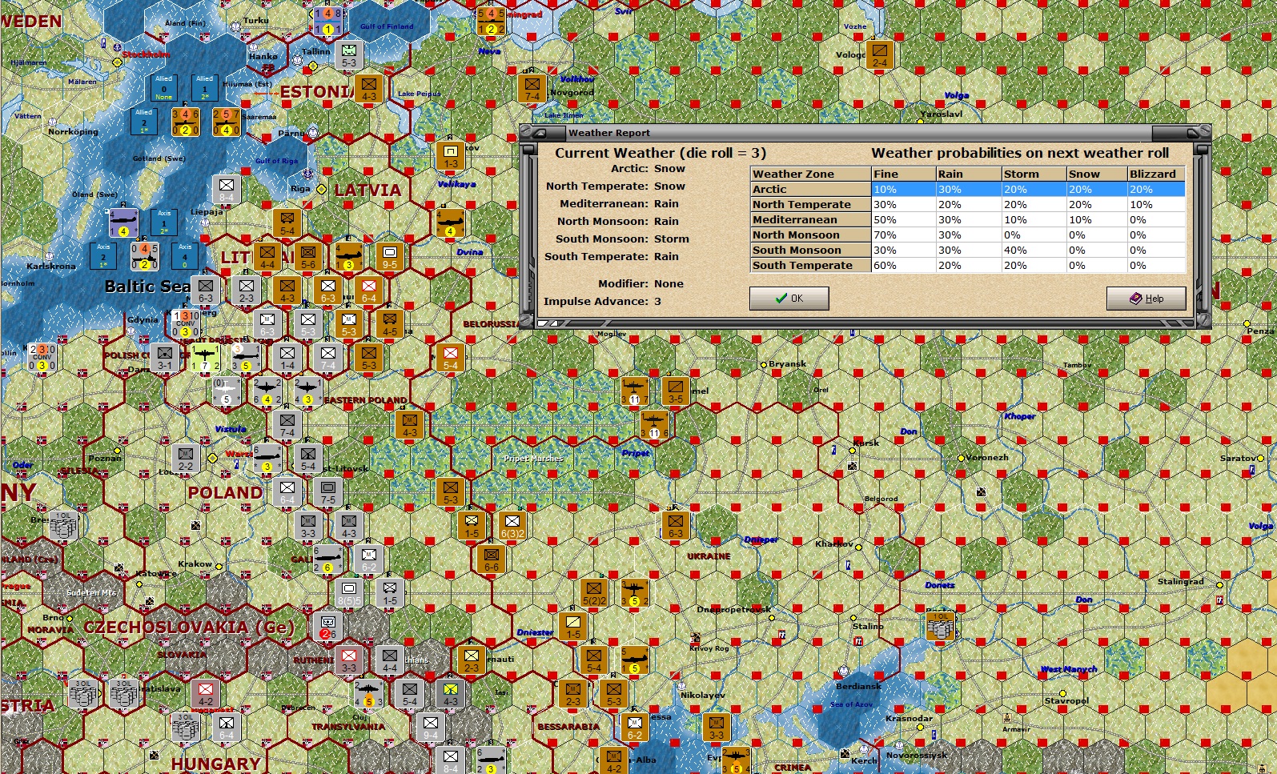Confirm the Weather Report with OK
Viewport: 1277px width, 774px height.
(789, 299)
